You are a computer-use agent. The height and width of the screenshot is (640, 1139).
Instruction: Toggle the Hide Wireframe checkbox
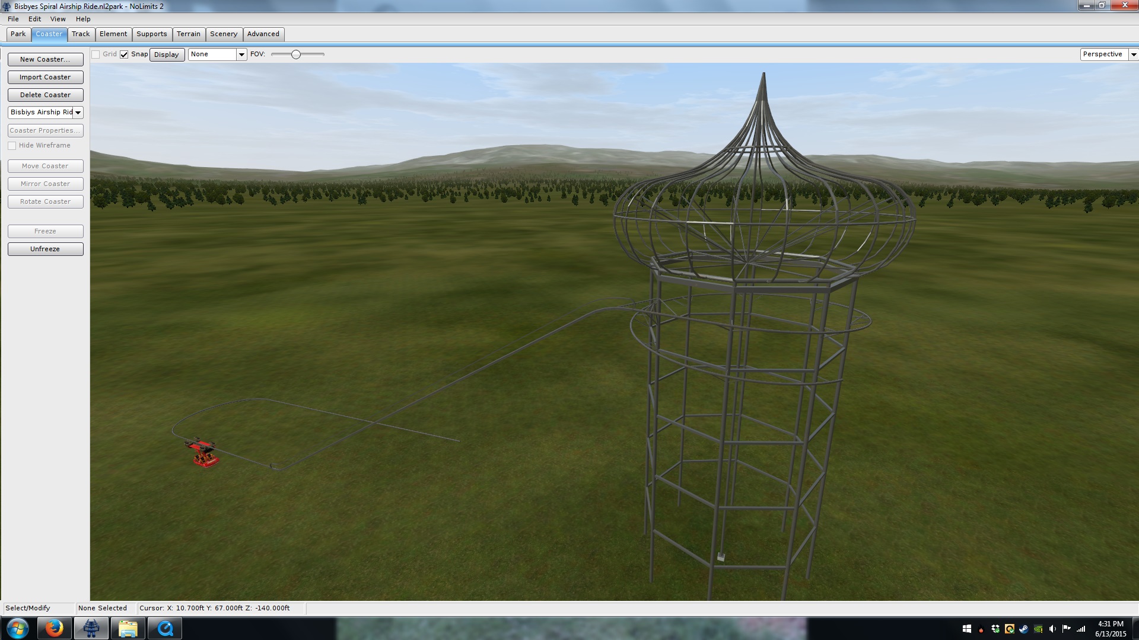pyautogui.click(x=12, y=146)
